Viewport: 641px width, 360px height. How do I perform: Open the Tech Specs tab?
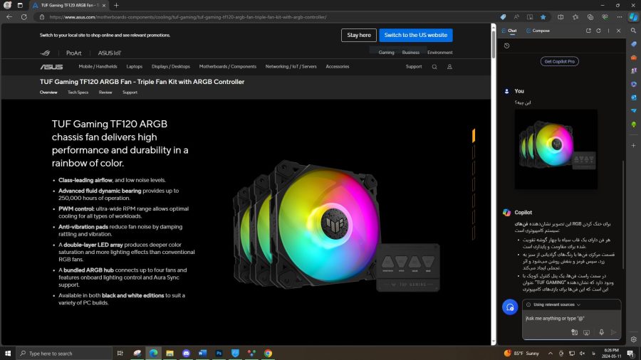point(78,92)
